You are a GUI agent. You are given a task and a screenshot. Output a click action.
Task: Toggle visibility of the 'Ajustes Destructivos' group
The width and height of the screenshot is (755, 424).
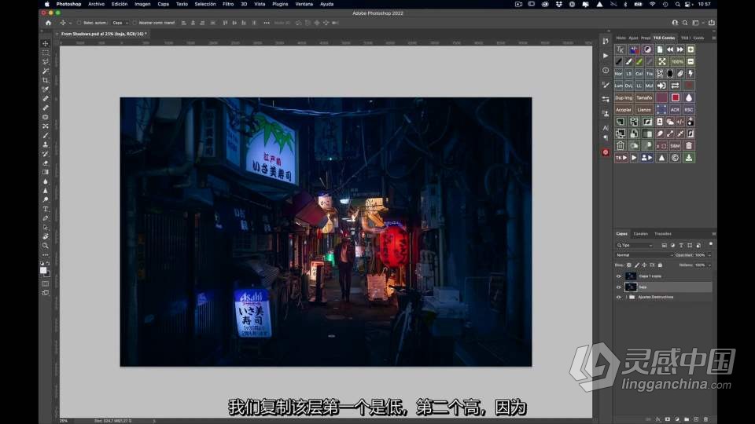tap(619, 297)
